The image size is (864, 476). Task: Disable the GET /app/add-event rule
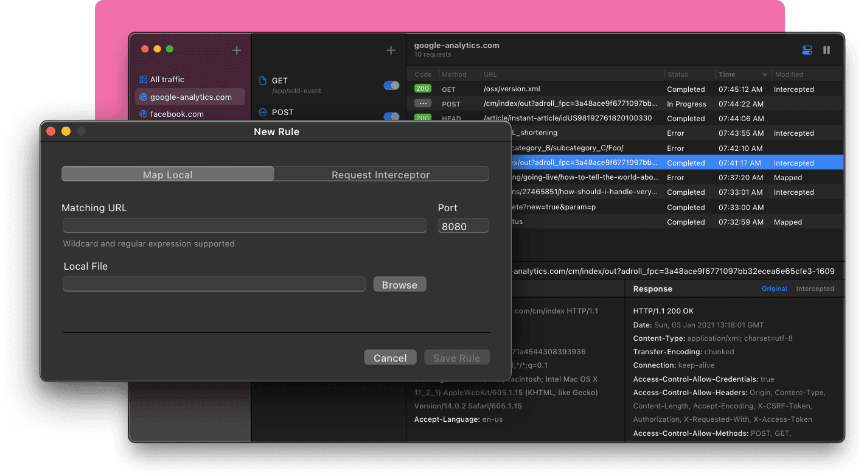point(391,85)
